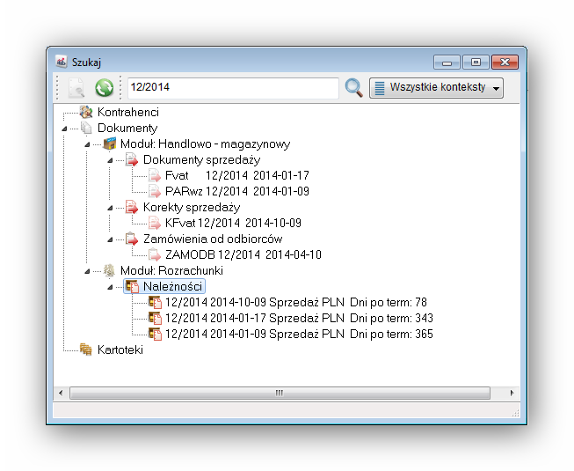Select the Dokumenty sprzedaży label
The image size is (574, 471).
point(201,160)
